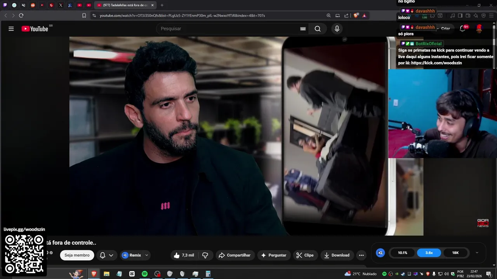The image size is (497, 279).
Task: Switch to the pinned Twitch tab
Action: coord(5,5)
